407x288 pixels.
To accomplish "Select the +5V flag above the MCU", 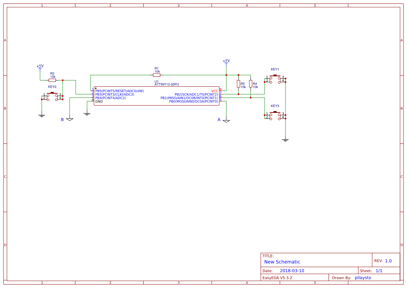I will [x=226, y=61].
